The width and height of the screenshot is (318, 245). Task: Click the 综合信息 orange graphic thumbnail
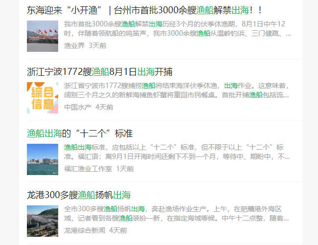coord(43,97)
